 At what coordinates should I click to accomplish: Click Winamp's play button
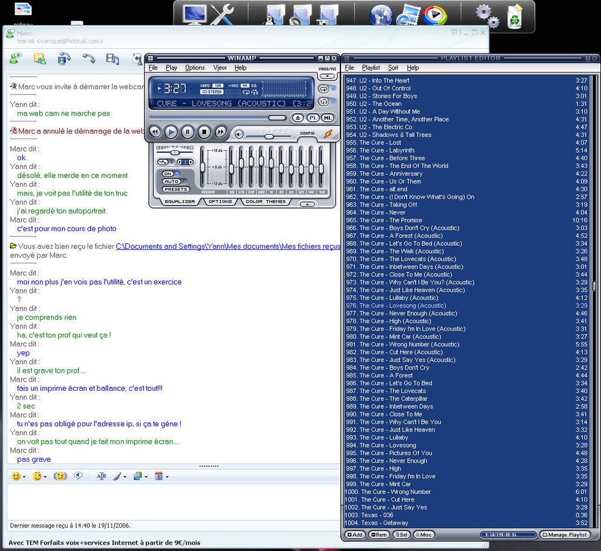[x=171, y=132]
